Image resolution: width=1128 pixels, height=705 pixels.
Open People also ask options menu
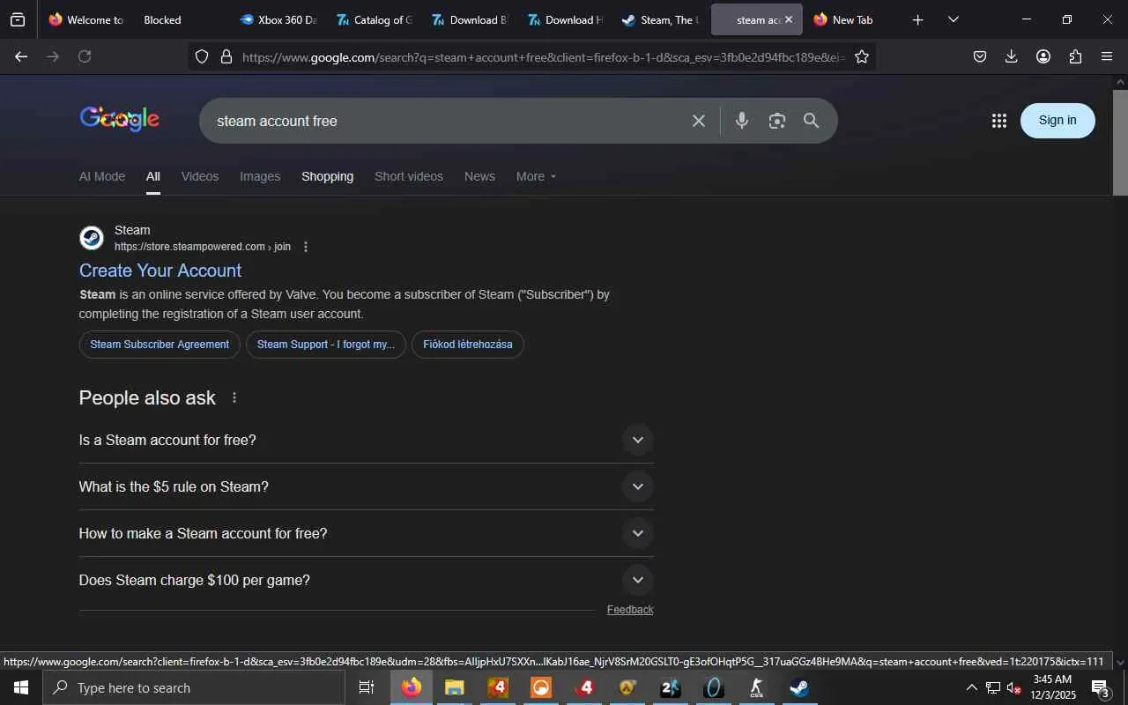234,397
